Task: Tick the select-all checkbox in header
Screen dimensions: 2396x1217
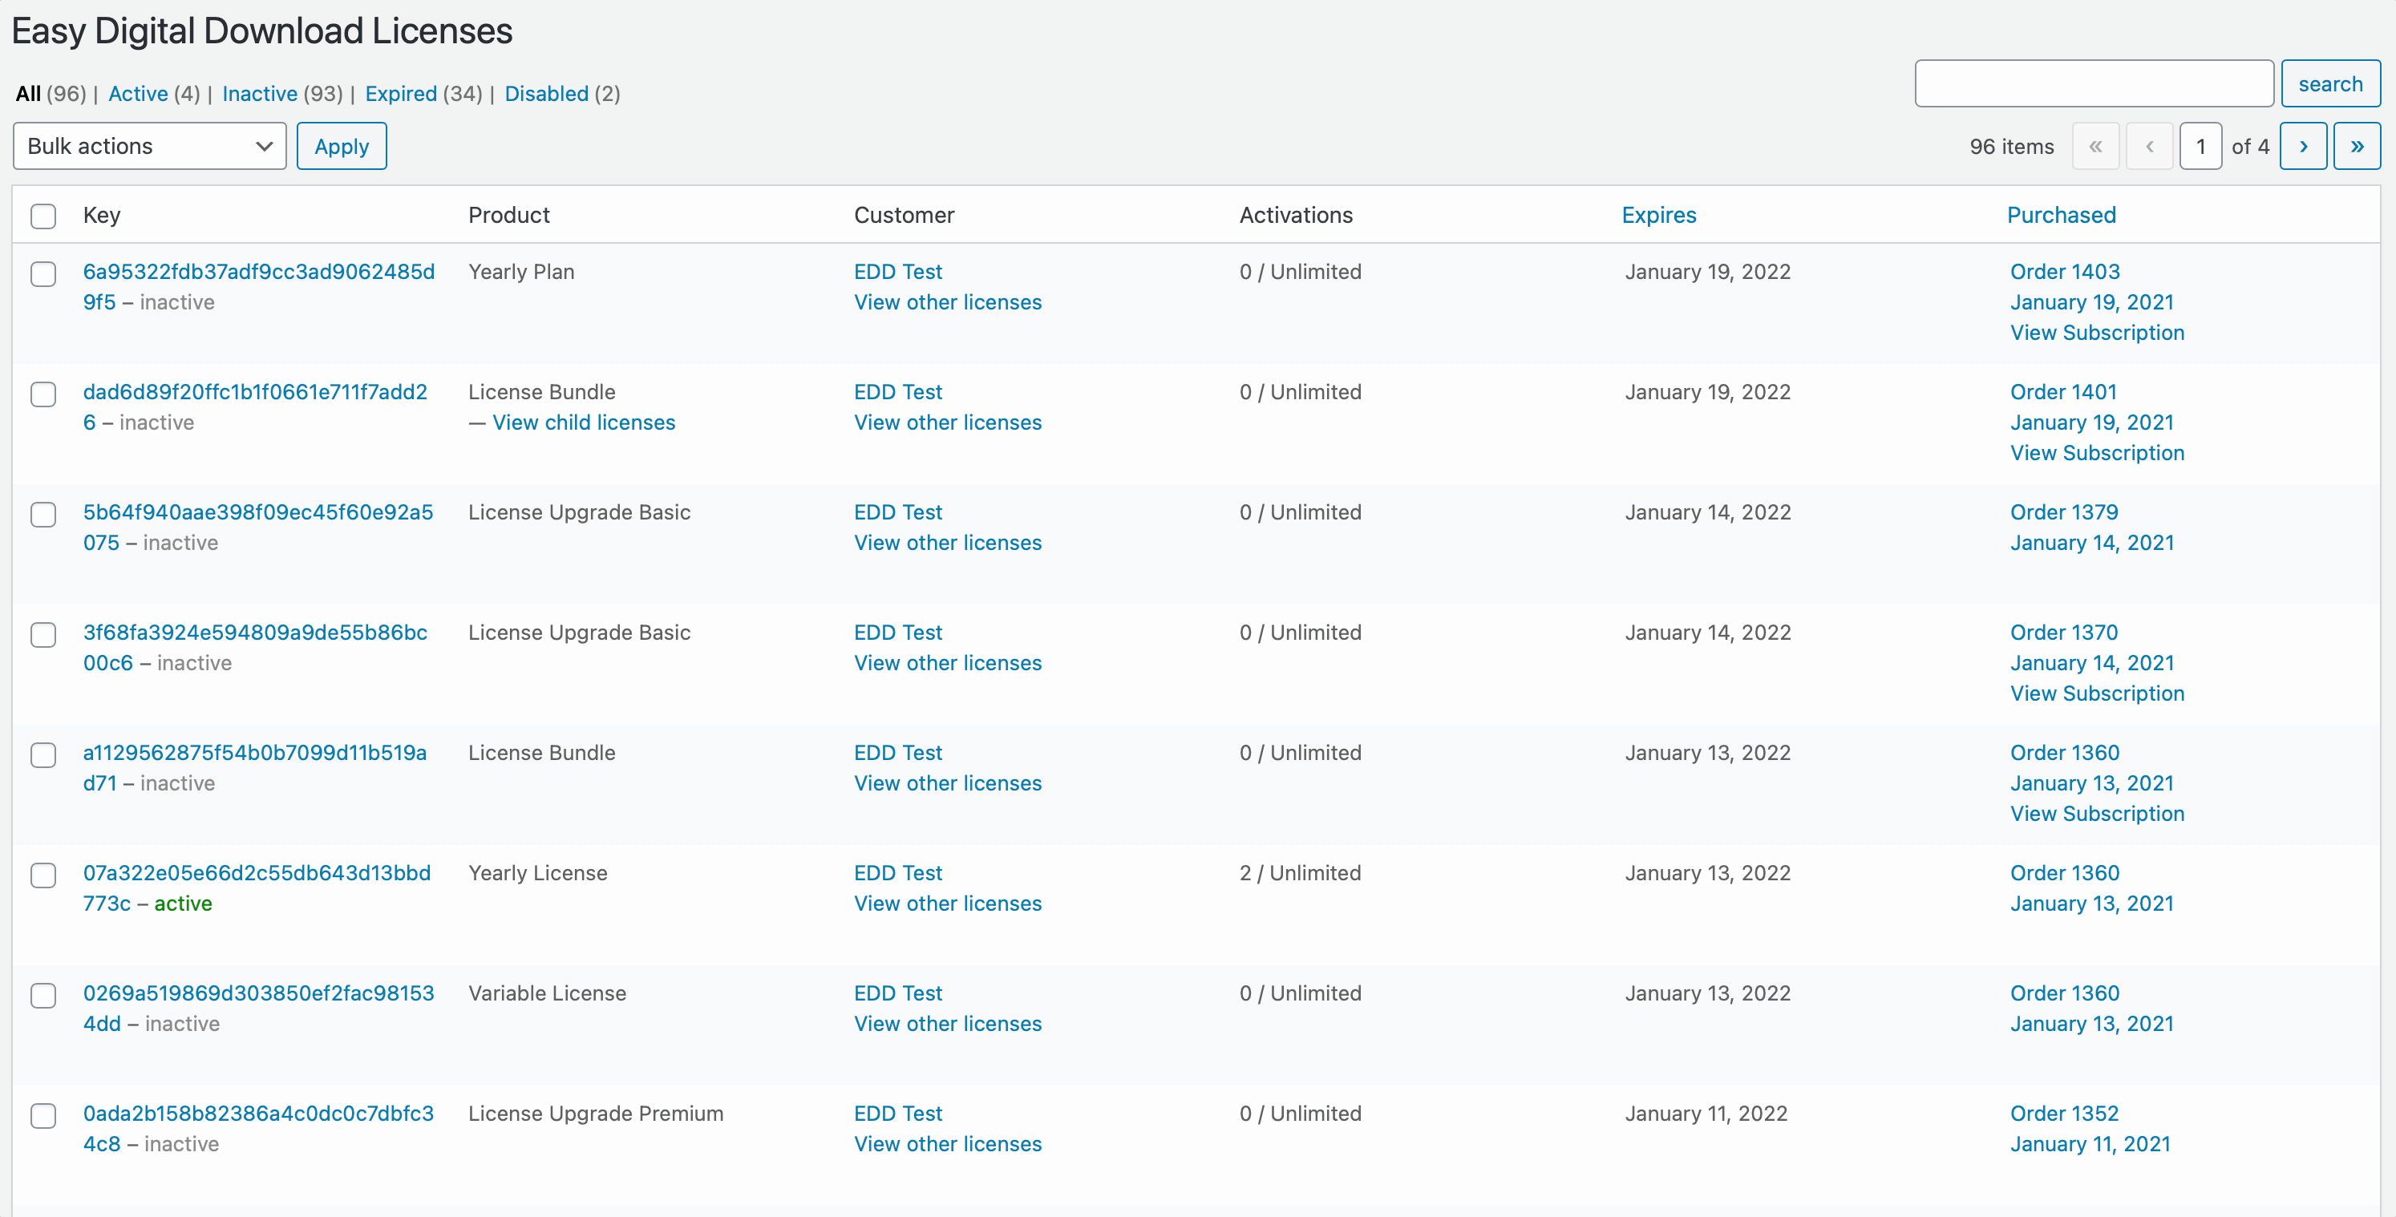Action: click(42, 216)
